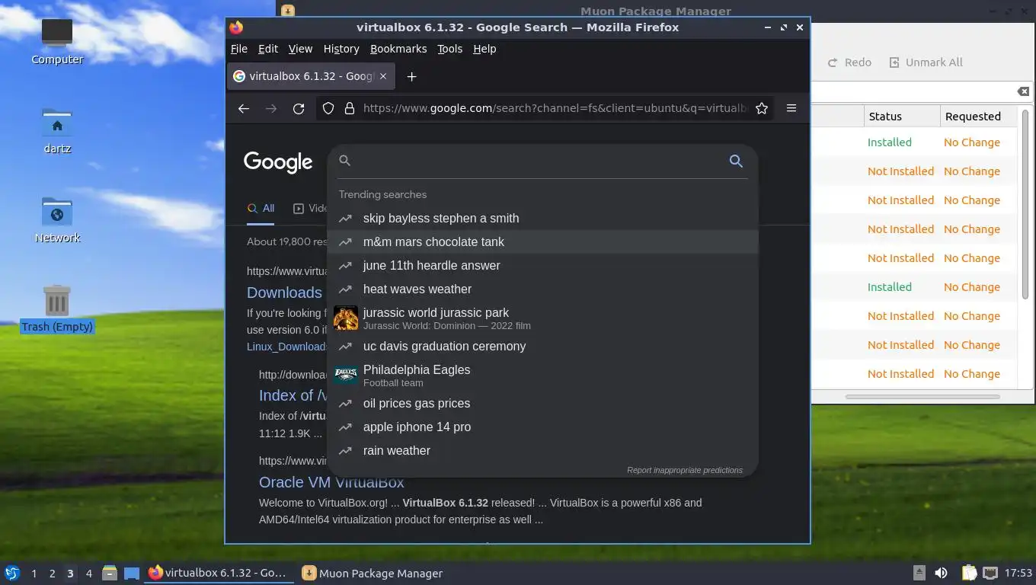Open the dartz home folder icon
Viewport: 1036px width, 585px height.
coord(57,130)
